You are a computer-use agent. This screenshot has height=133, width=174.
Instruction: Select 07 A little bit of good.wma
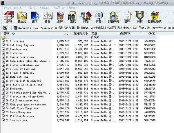click(25, 97)
